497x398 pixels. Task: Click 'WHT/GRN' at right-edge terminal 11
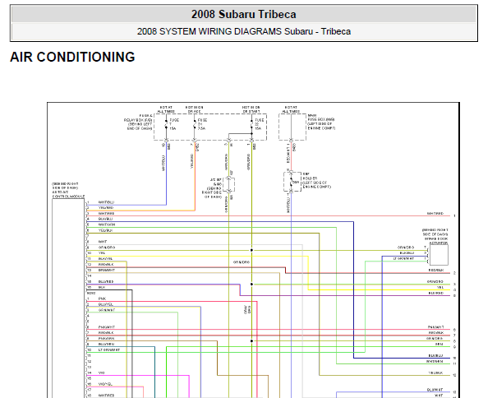click(x=435, y=362)
